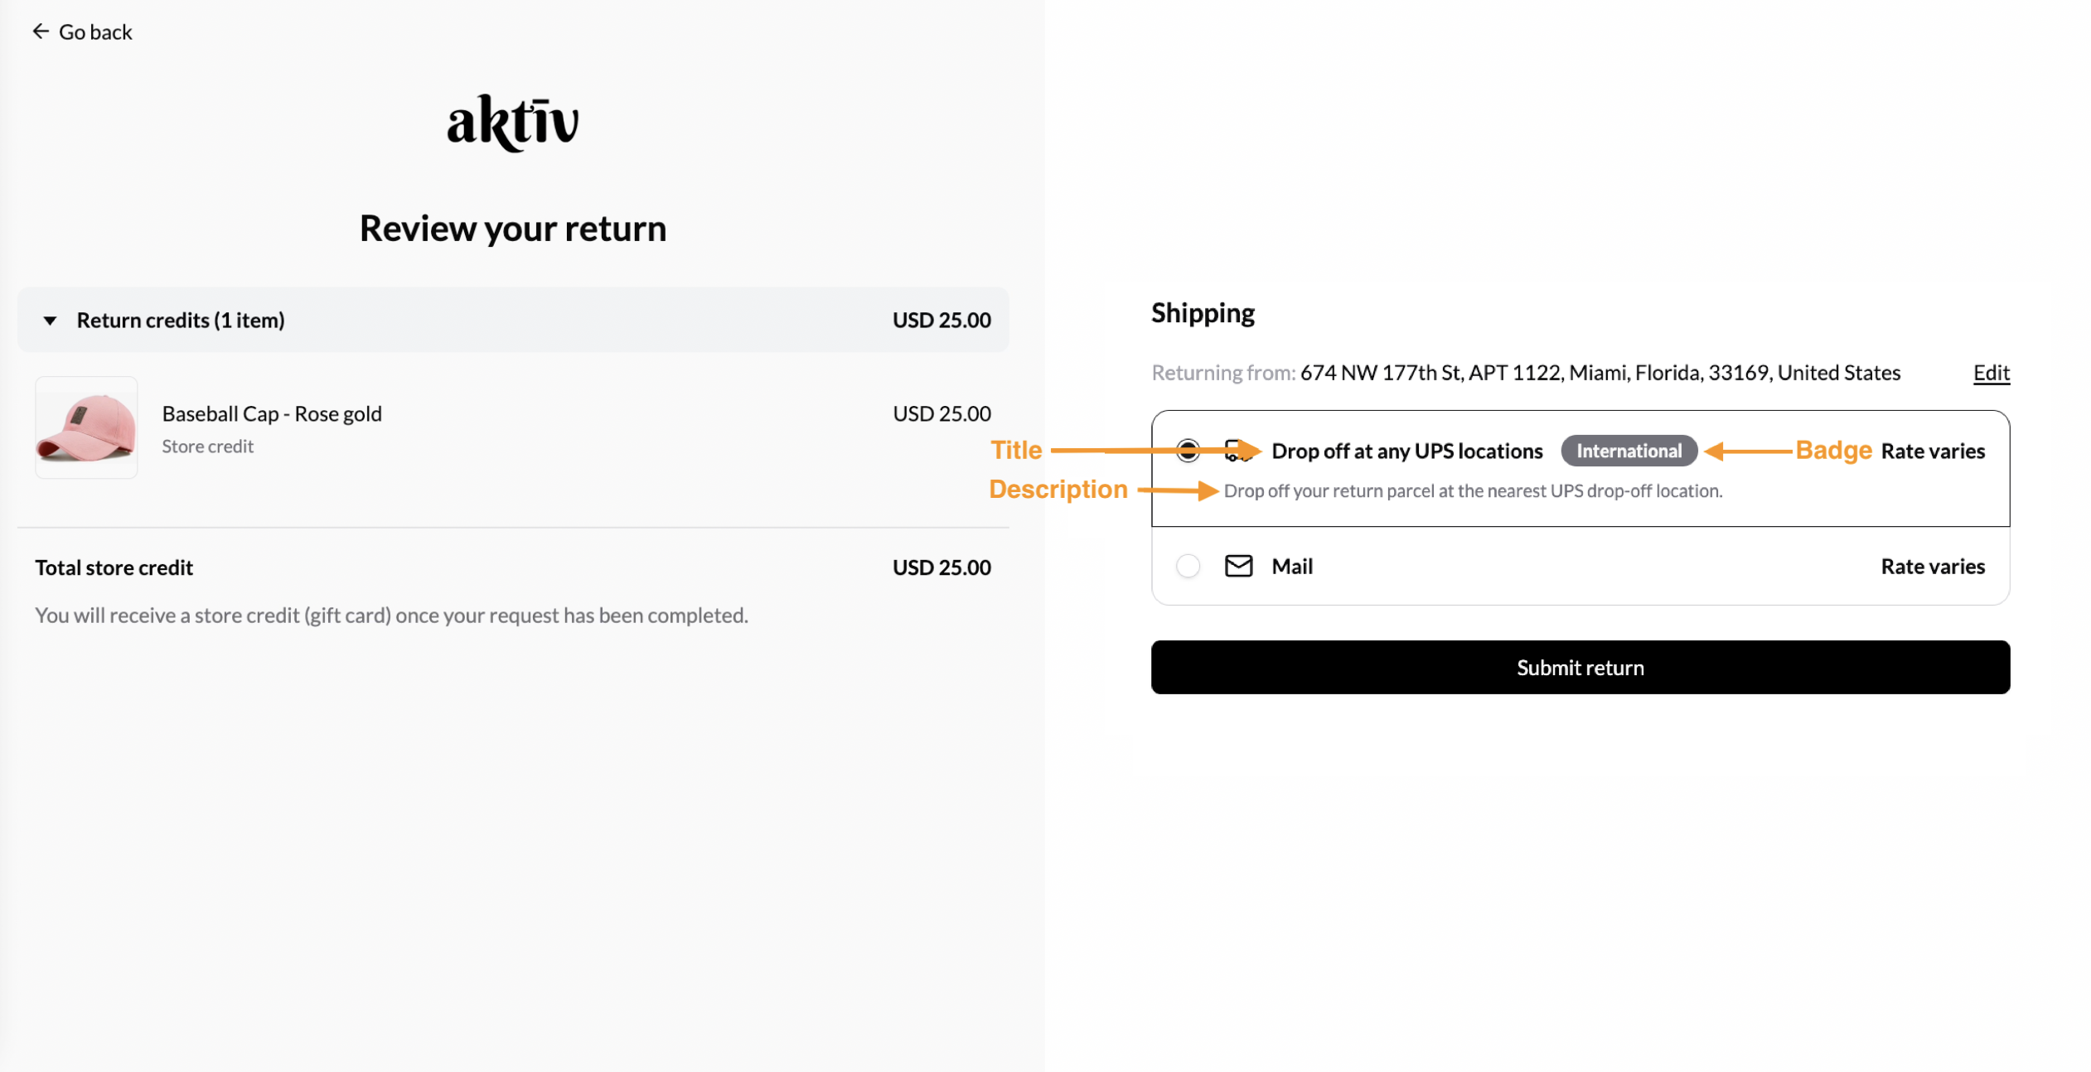Click the UPS delivery truck icon
Viewport: 2091px width, 1072px height.
pyautogui.click(x=1238, y=451)
